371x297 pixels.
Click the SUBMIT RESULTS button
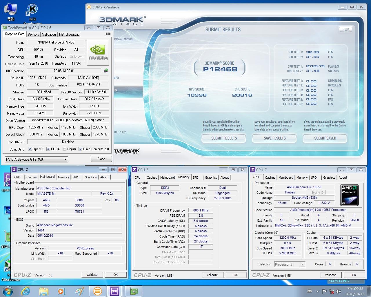point(224,138)
